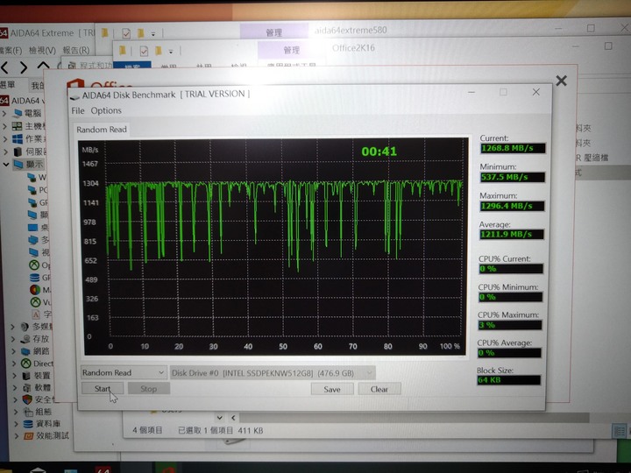Click the horizontal scrollbar in the explorer window
This screenshot has height=473, width=631.
tap(415, 418)
